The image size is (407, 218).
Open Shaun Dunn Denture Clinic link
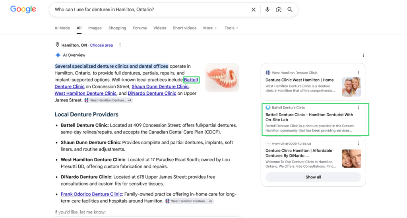tap(160, 86)
